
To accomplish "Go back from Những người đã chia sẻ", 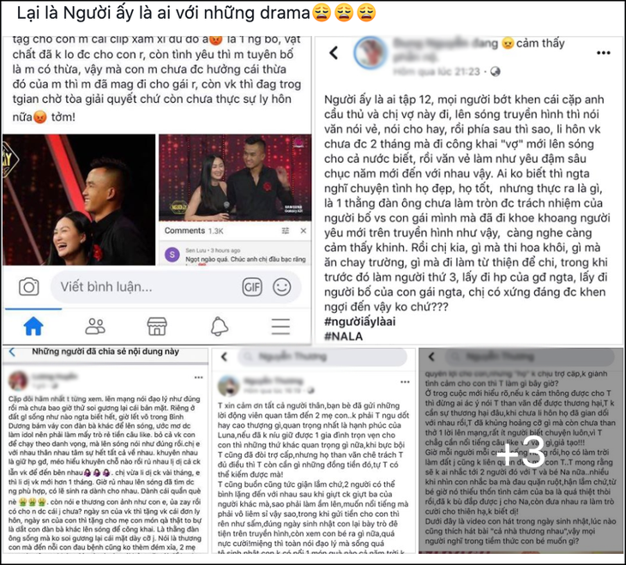I will [12, 352].
